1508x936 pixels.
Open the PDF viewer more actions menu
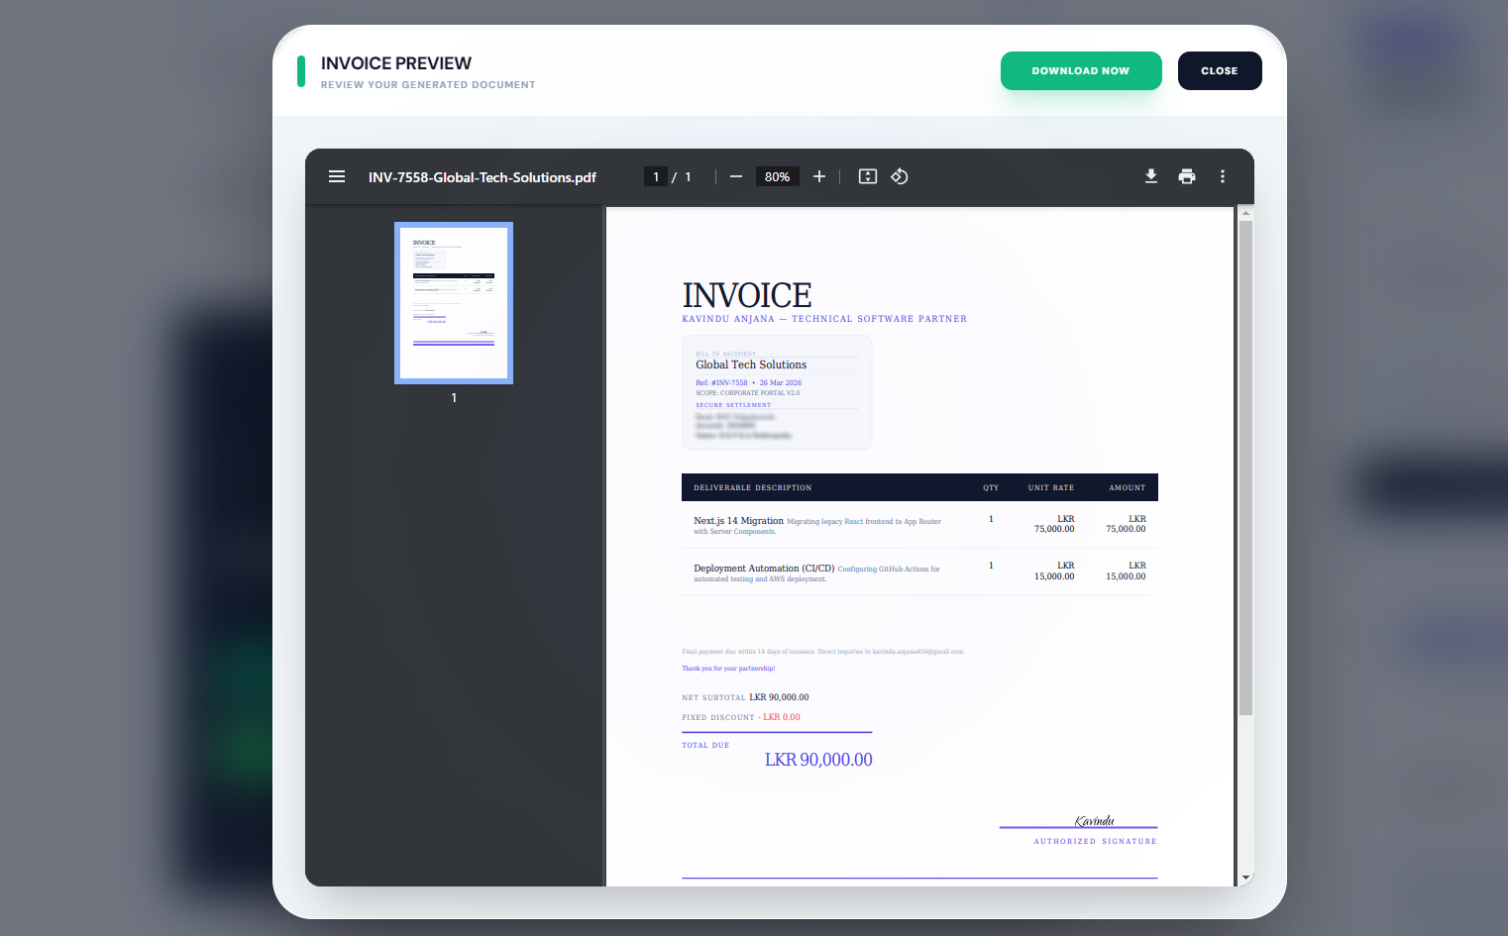click(1223, 176)
